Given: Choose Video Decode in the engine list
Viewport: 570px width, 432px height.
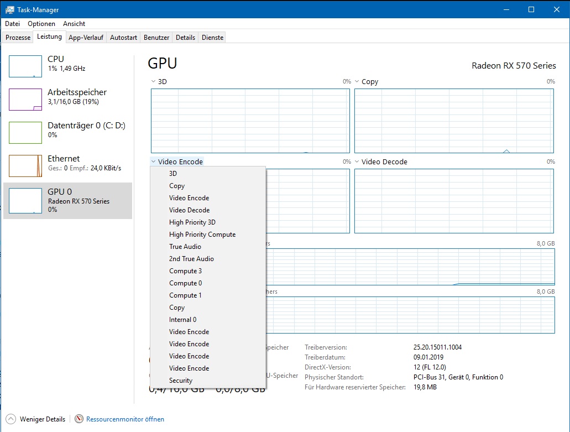Looking at the screenshot, I should coord(208,210).
